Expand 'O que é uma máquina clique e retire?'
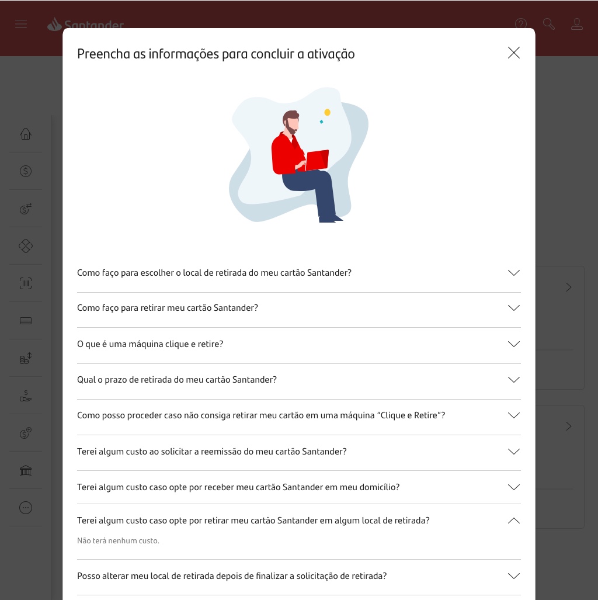The height and width of the screenshot is (600, 598). tap(299, 344)
